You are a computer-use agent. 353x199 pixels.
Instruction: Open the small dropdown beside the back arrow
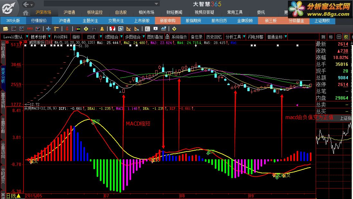tap(32, 5)
